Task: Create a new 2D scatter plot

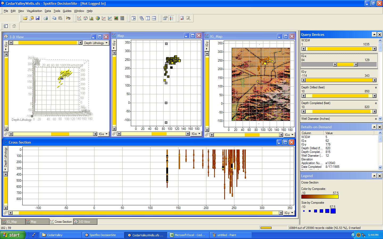Action: click(x=79, y=18)
